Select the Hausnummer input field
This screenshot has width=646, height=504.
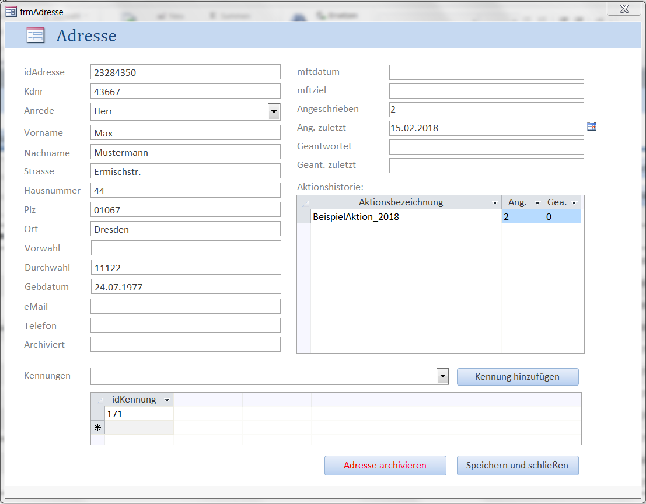[x=186, y=190]
